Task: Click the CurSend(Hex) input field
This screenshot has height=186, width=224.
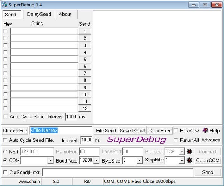Action: coord(118,172)
